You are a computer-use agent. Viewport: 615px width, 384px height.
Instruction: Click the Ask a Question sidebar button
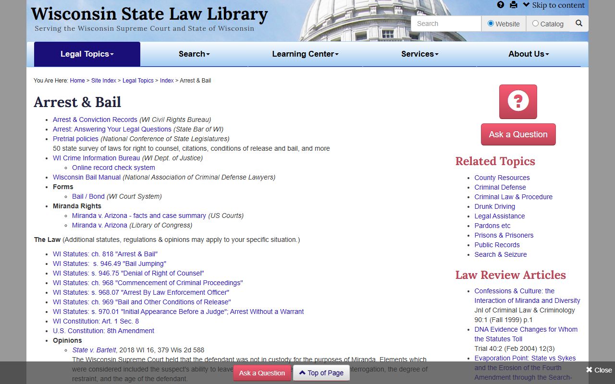coord(518,134)
